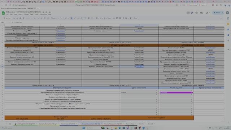Viewport: 231px width, 130px height.
Task: Increase font size with plus button
Action: pos(68,18)
